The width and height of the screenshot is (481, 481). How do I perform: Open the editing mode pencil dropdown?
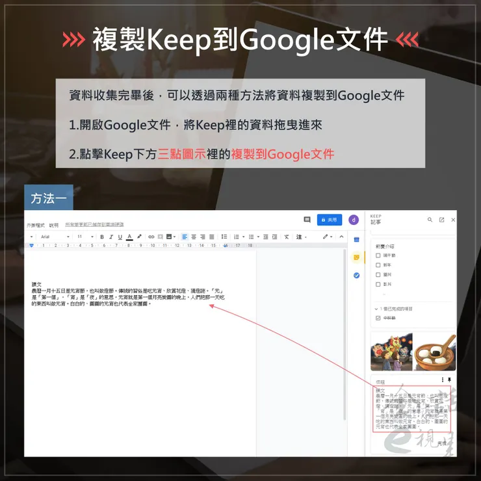point(328,237)
